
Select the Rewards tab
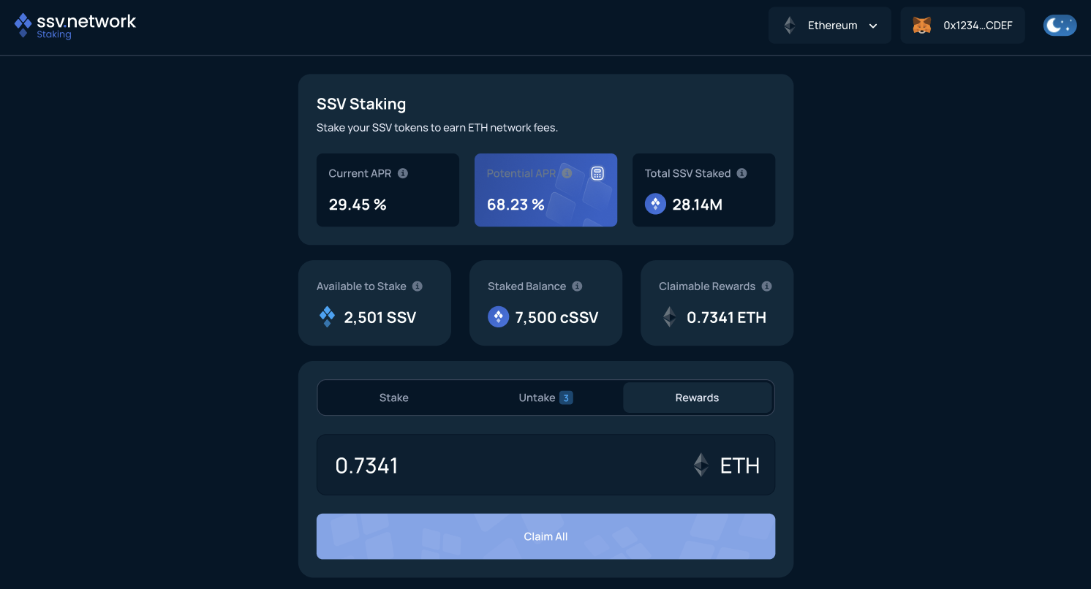coord(697,398)
